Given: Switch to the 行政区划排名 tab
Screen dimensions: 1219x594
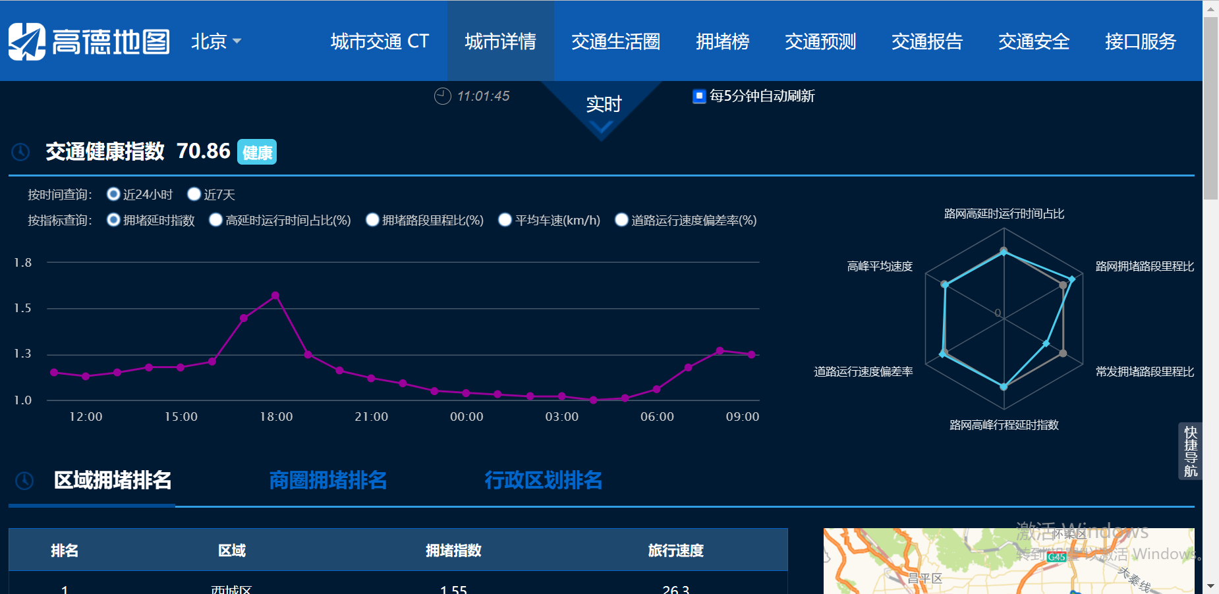Looking at the screenshot, I should tap(544, 480).
